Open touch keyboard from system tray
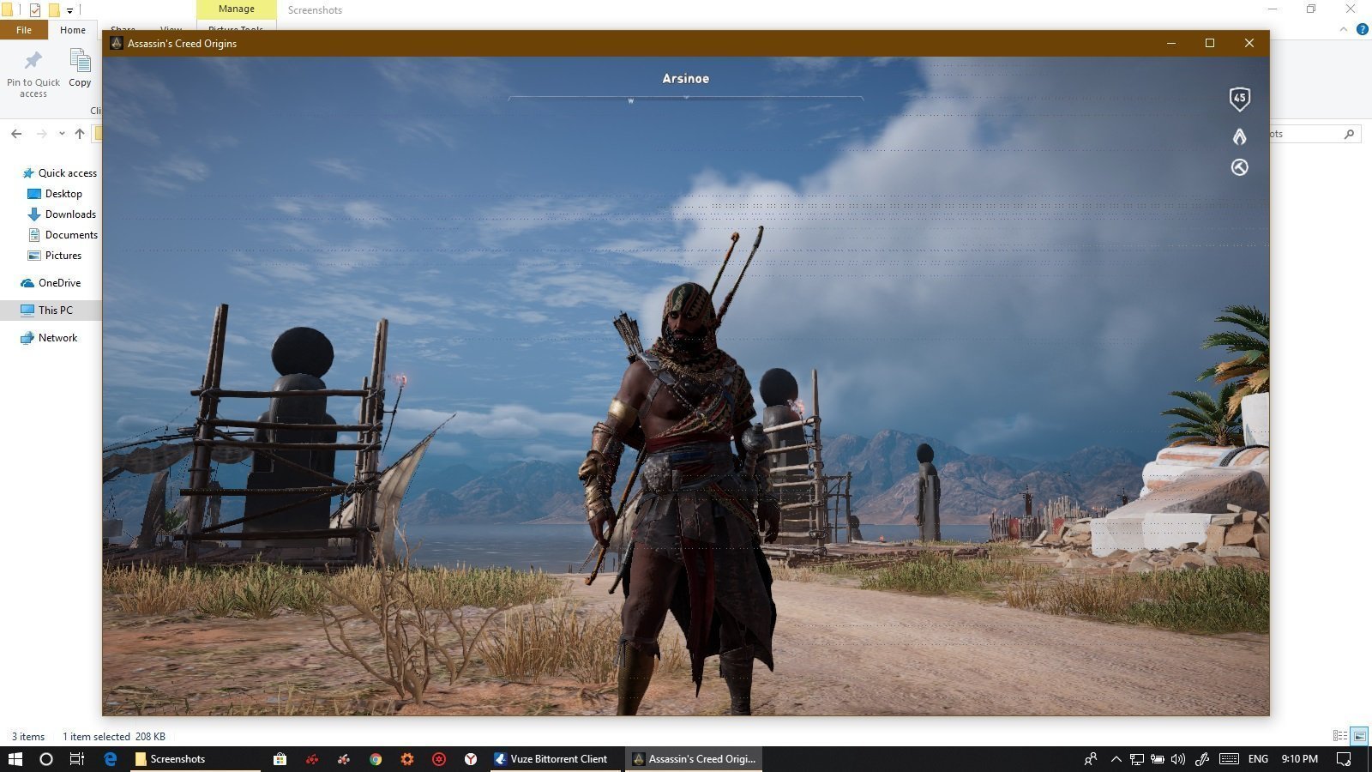Screen dimensions: 1372x772 click(x=1229, y=759)
